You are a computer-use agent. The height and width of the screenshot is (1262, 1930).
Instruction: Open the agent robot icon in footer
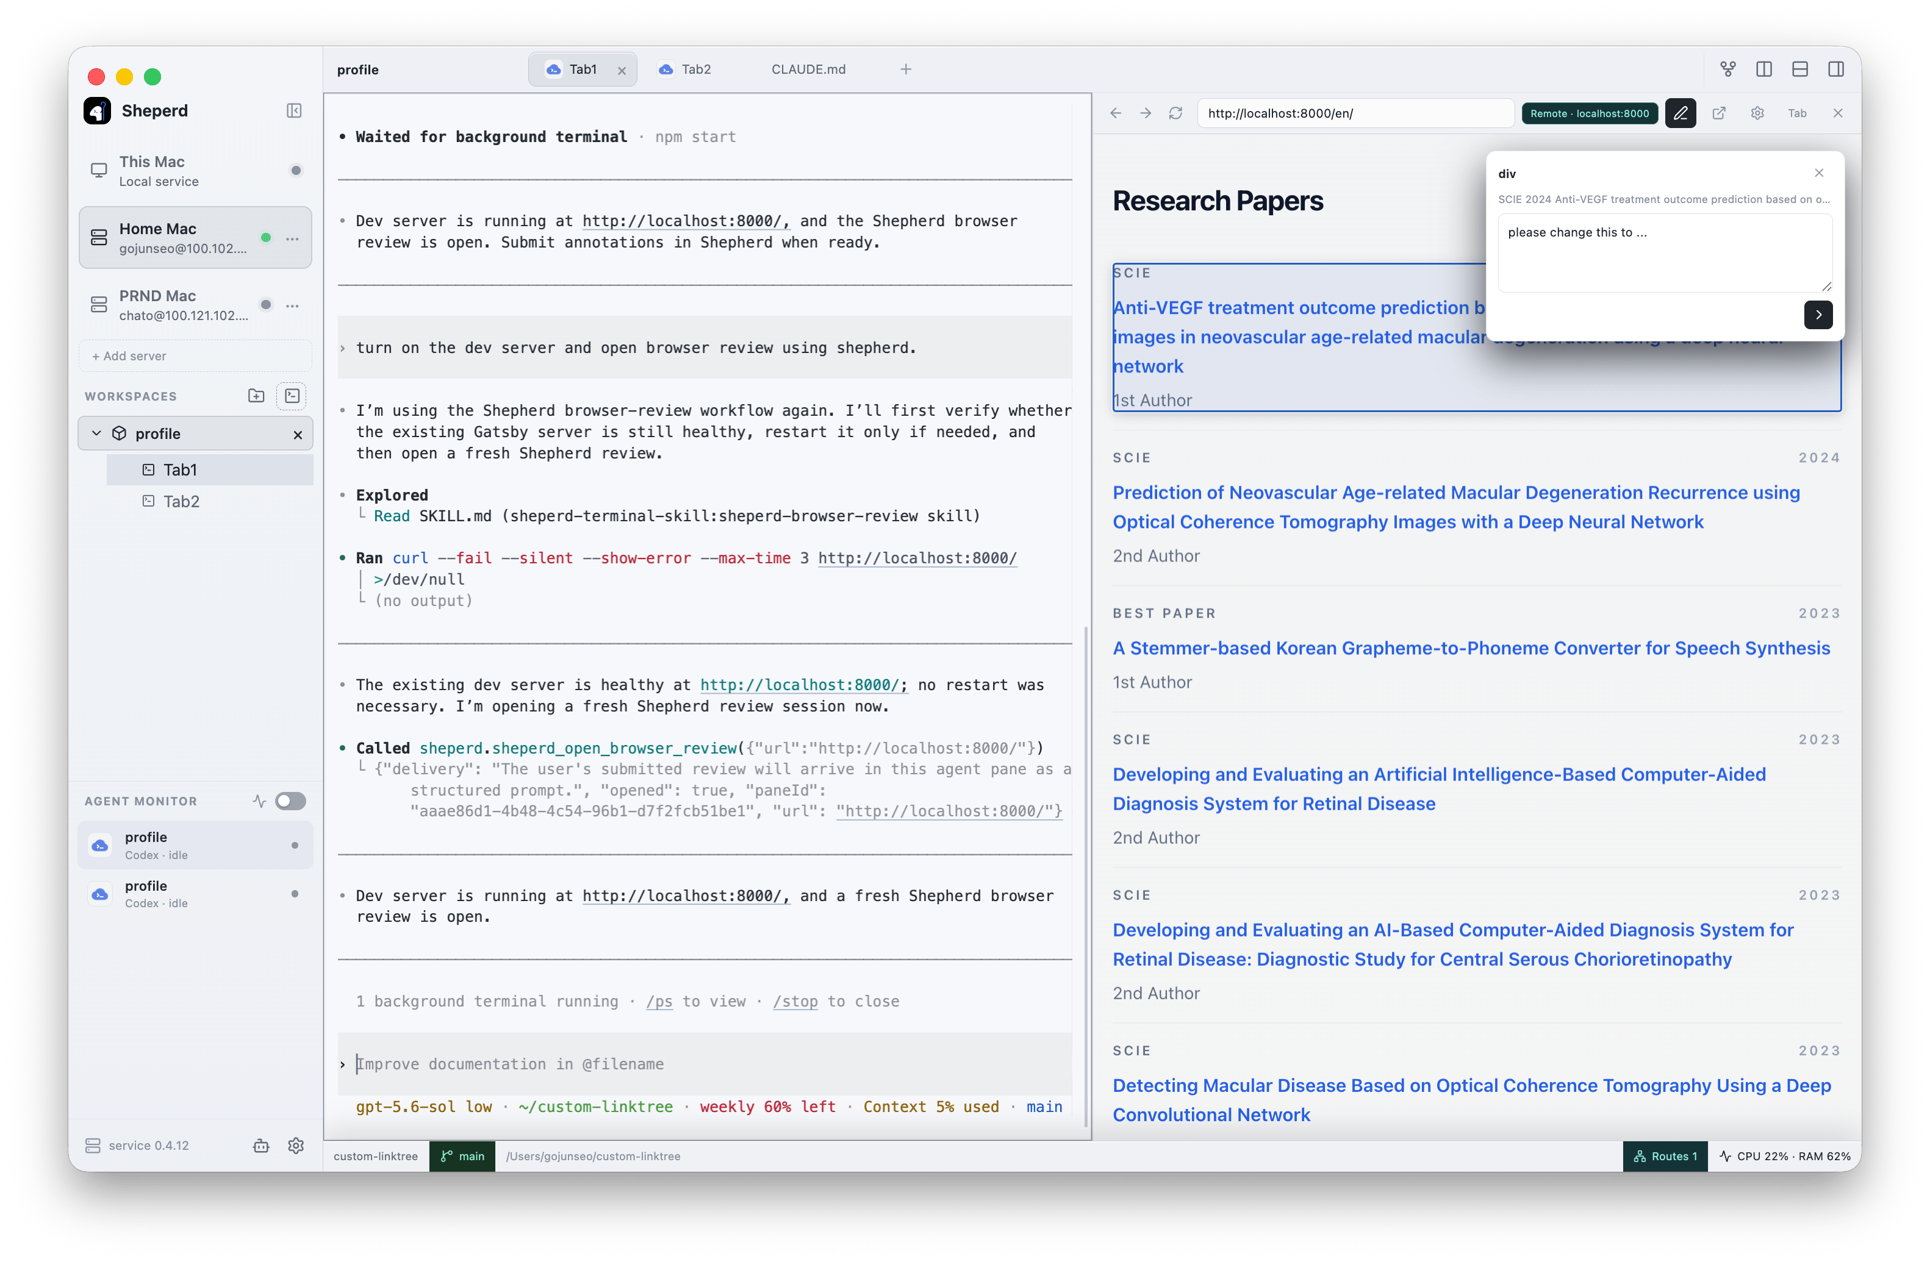[x=261, y=1146]
